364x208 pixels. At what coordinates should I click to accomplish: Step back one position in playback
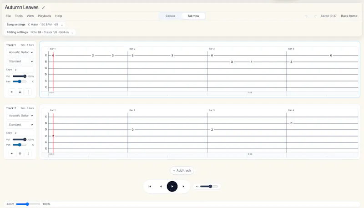click(161, 187)
